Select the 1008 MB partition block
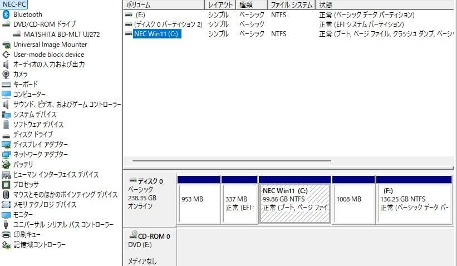 (x=353, y=200)
